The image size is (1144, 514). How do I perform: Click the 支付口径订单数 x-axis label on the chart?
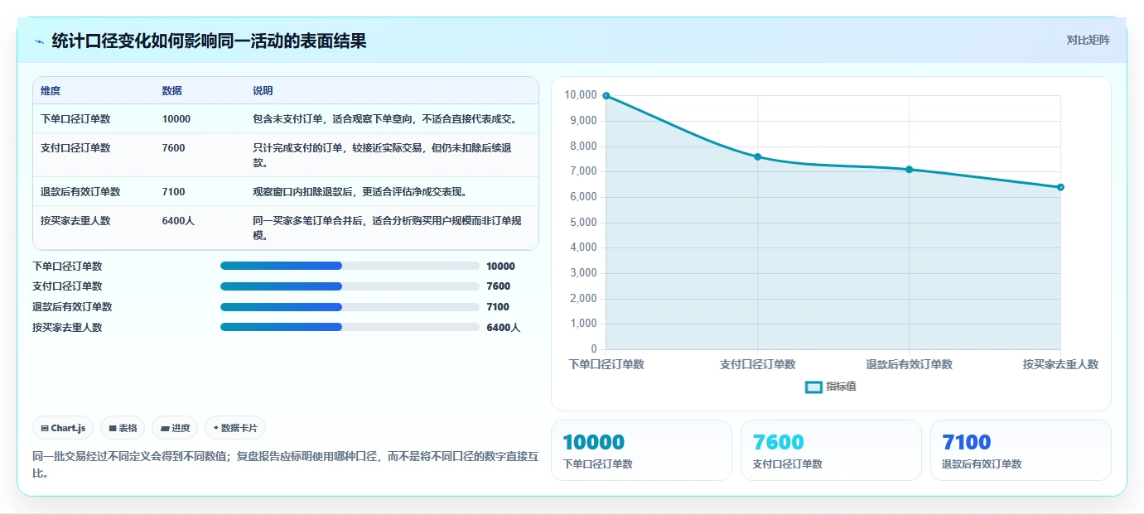(758, 364)
